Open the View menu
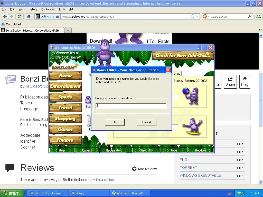The width and height of the screenshot is (263, 197). 22,9
